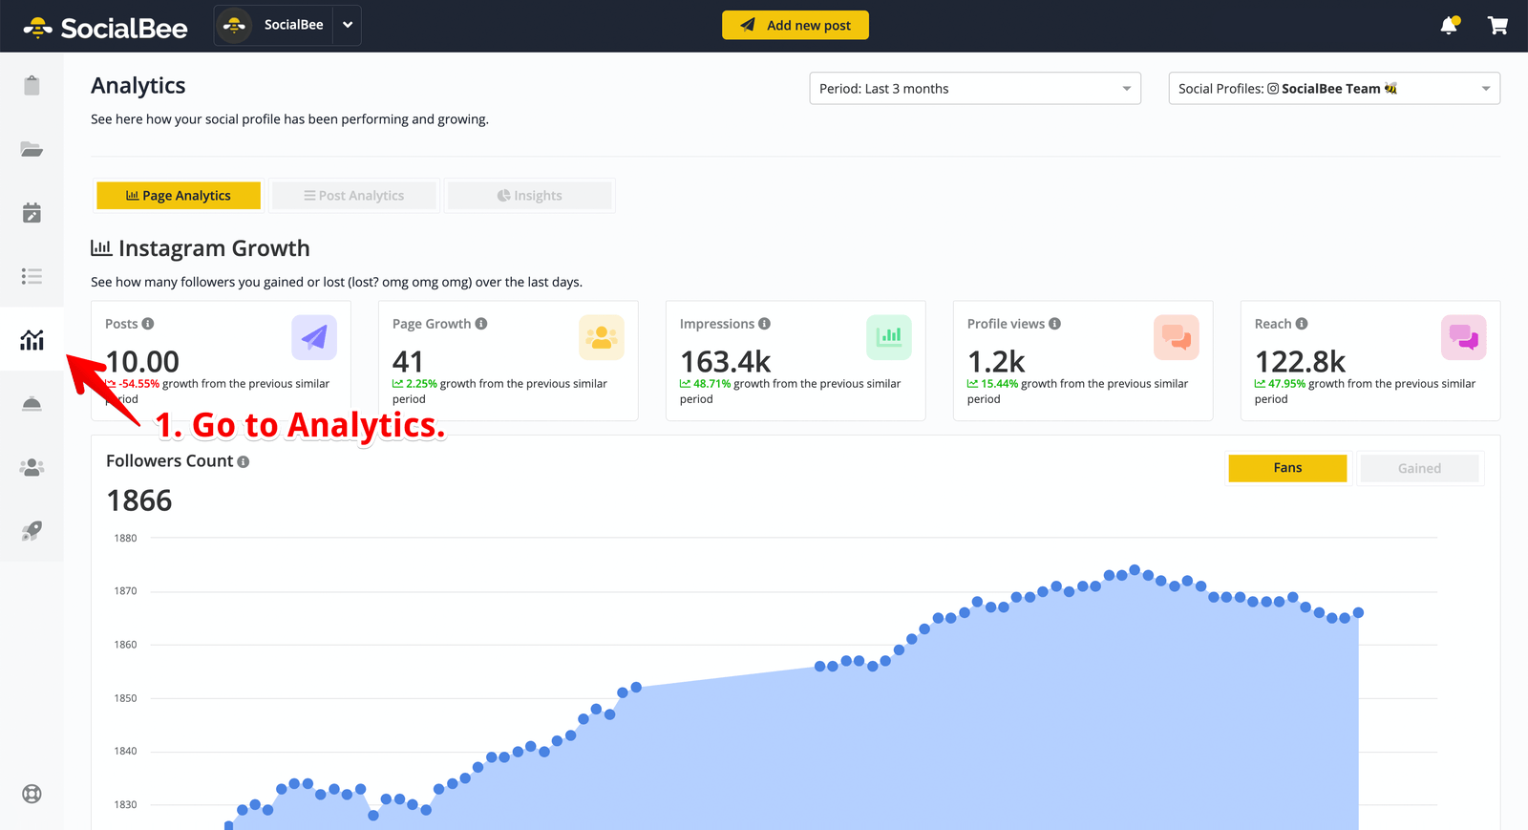This screenshot has width=1528, height=830.
Task: Open help lifebuoy icon
Action: pos(32,794)
